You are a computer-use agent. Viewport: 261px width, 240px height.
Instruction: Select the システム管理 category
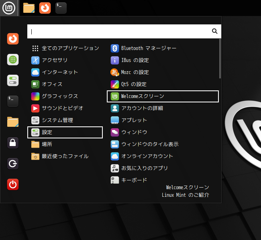click(x=65, y=120)
